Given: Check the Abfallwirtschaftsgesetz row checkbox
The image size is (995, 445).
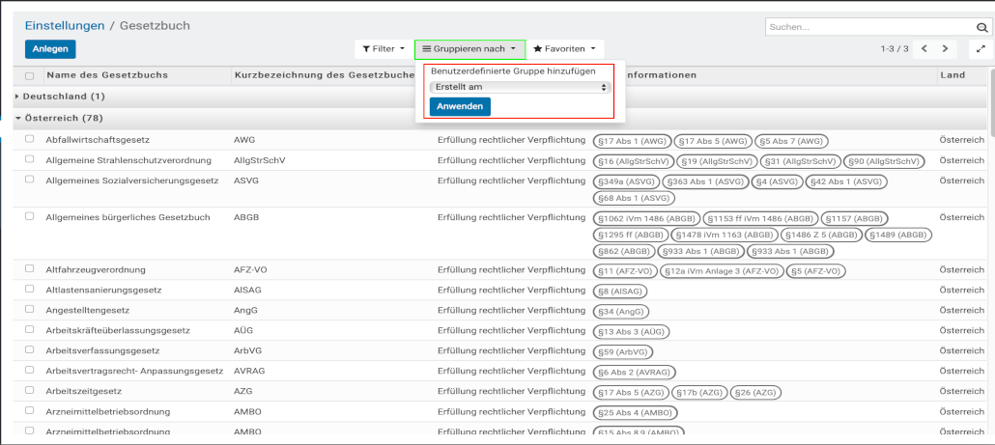Looking at the screenshot, I should tap(30, 139).
